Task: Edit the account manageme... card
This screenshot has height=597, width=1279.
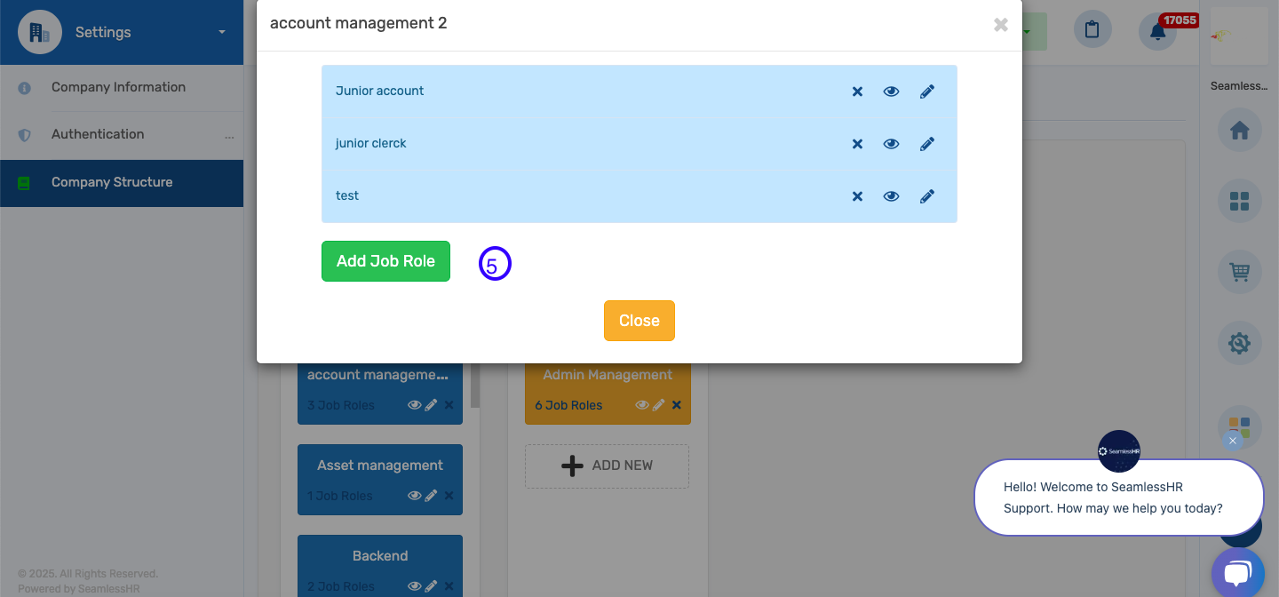Action: [x=432, y=405]
